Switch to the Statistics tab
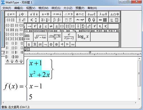Viewport: 143px width, 110px height. (x=37, y=31)
